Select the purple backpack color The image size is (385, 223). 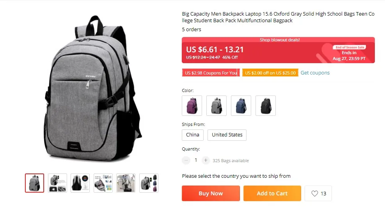click(x=192, y=106)
